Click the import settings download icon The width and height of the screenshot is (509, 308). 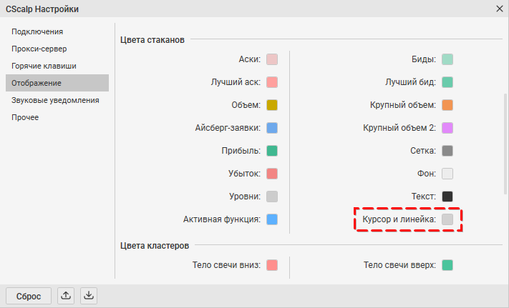point(89,296)
